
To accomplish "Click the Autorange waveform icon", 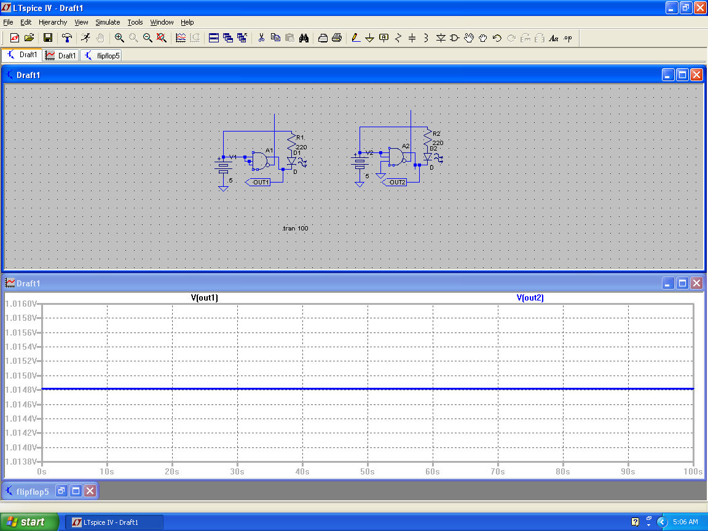I will pos(181,38).
